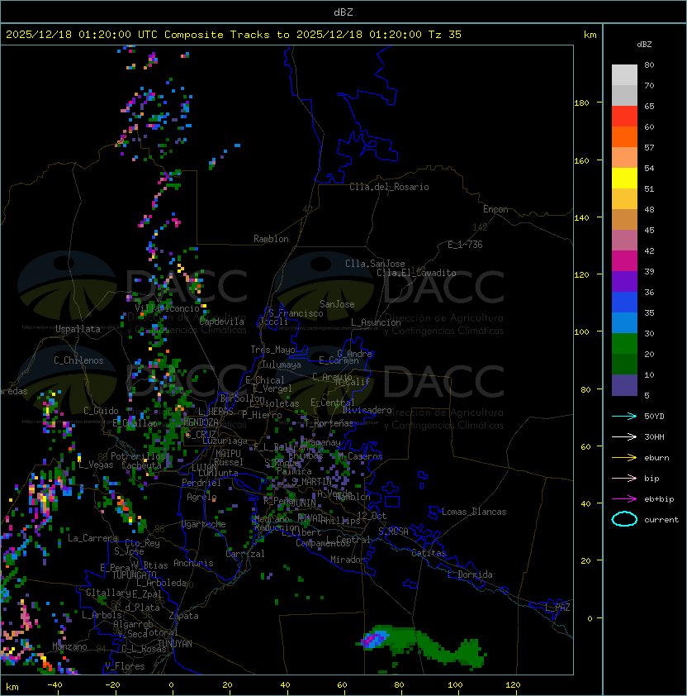Screen dimensions: 687x696
Task: Click the bright yellow 51-54 dBZ swatch
Action: pos(624,179)
